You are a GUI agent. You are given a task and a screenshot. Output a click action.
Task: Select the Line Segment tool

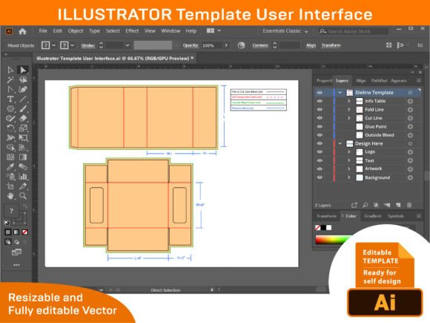point(23,99)
